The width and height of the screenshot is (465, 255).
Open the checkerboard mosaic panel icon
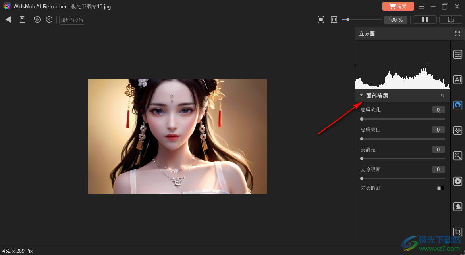[458, 130]
